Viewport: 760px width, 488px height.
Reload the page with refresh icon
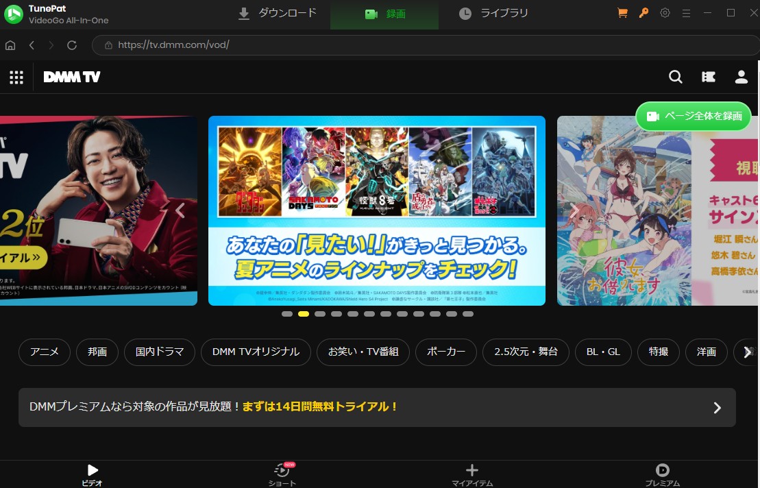pyautogui.click(x=72, y=45)
